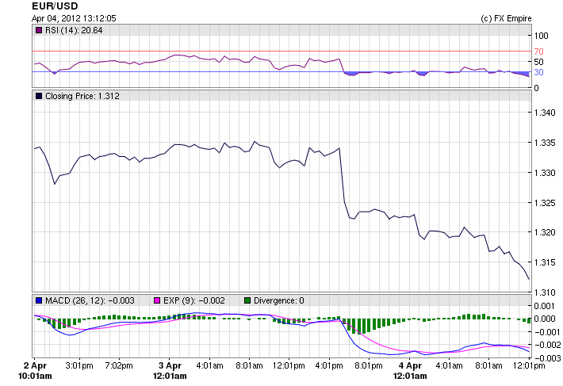
Task: Click the 2 Apr 10:01am time label
Action: [35, 371]
